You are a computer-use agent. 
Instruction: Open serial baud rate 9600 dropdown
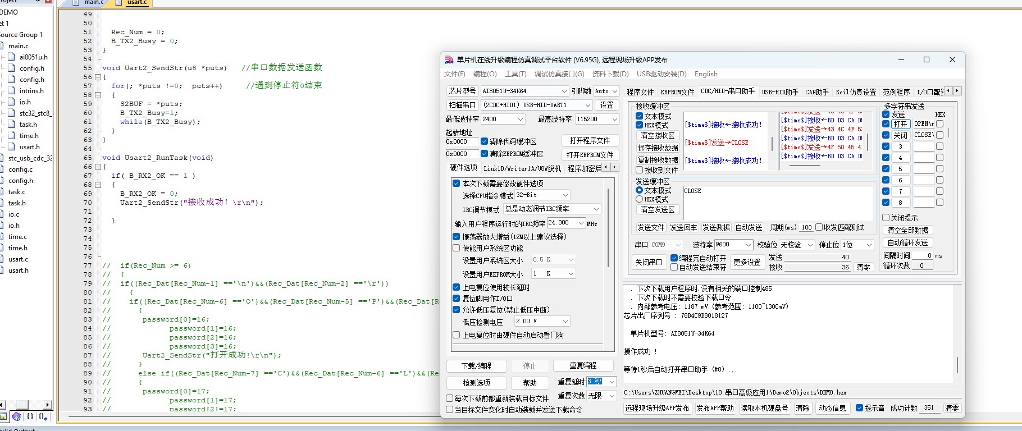pos(733,245)
